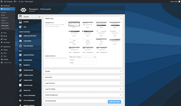This screenshot has height=106, width=181.
Task: Click the Social Networks share icon
Action: (20, 95)
